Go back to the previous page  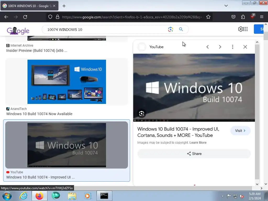click(x=6, y=17)
